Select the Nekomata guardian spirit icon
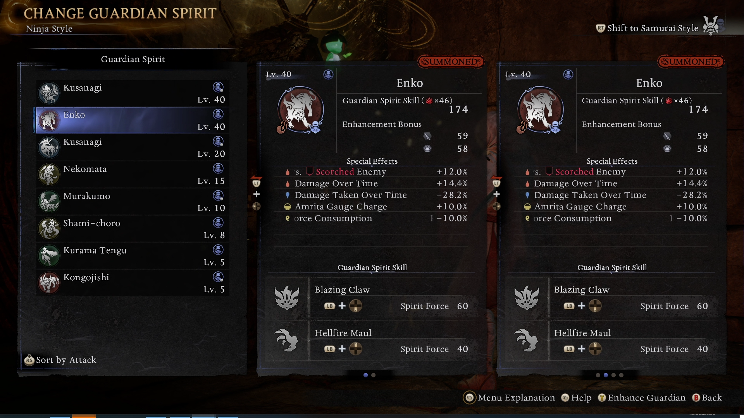Screen dimensions: 744x418 tap(49, 174)
